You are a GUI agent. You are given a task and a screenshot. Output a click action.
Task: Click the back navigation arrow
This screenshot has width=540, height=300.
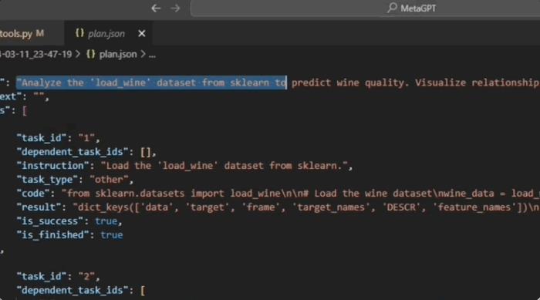point(156,8)
